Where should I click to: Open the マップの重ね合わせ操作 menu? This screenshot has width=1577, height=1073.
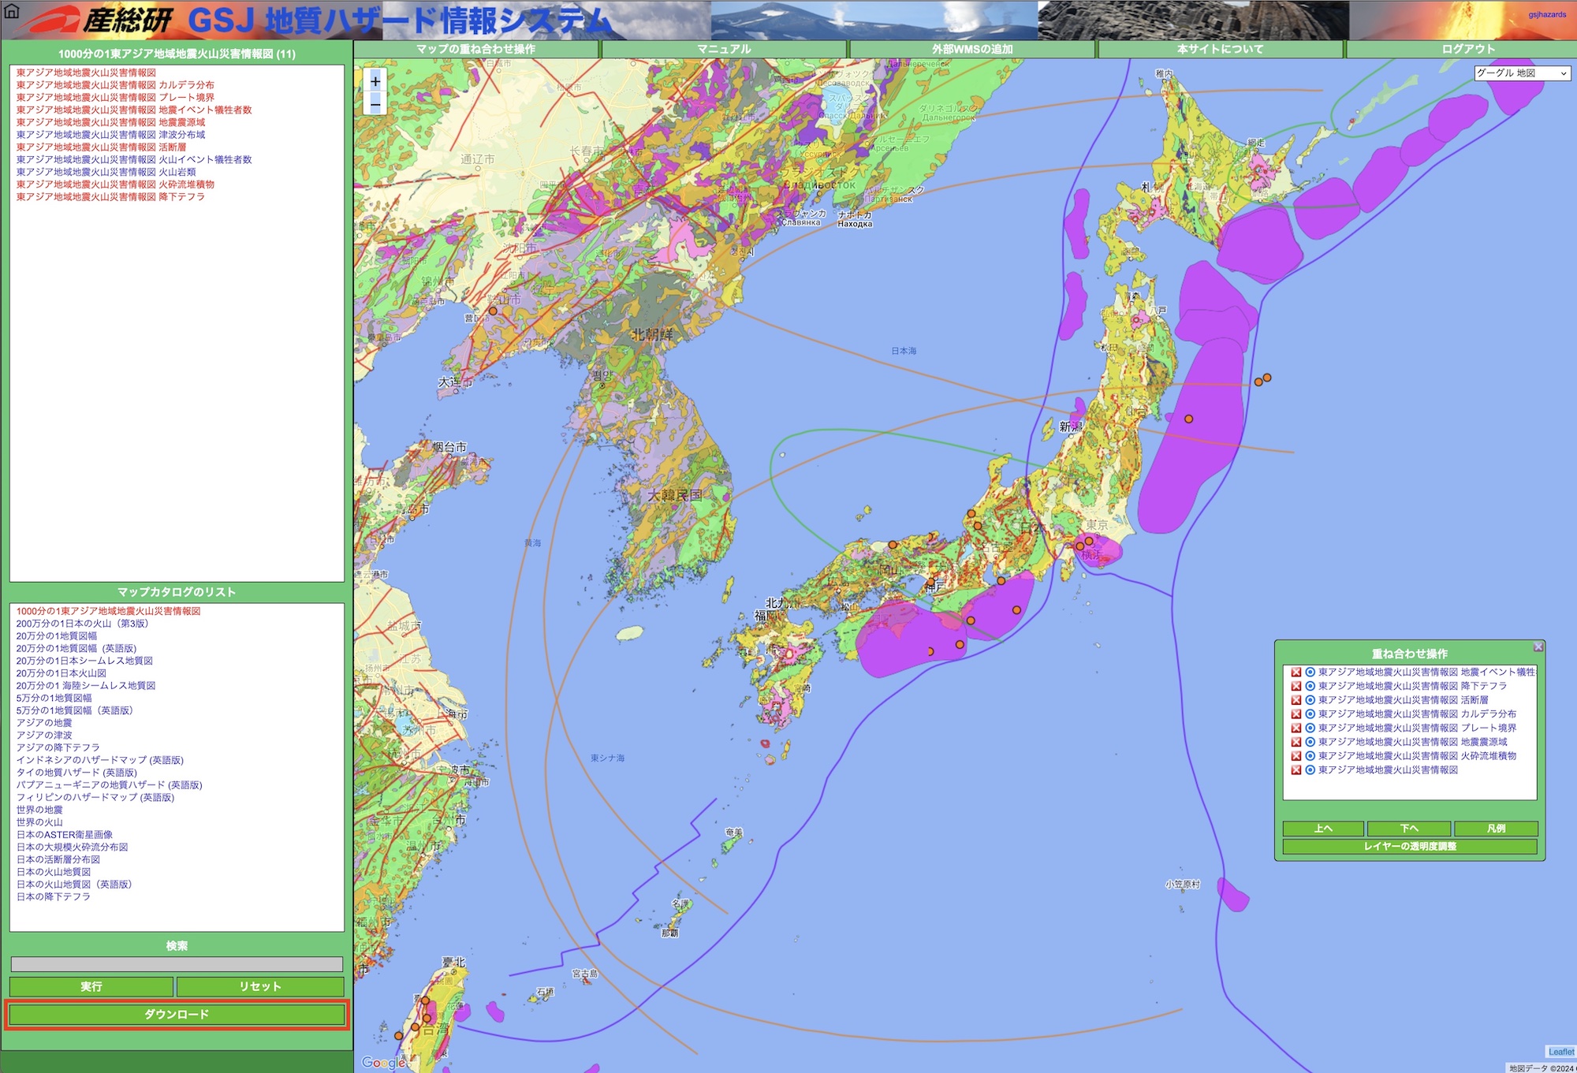(476, 49)
